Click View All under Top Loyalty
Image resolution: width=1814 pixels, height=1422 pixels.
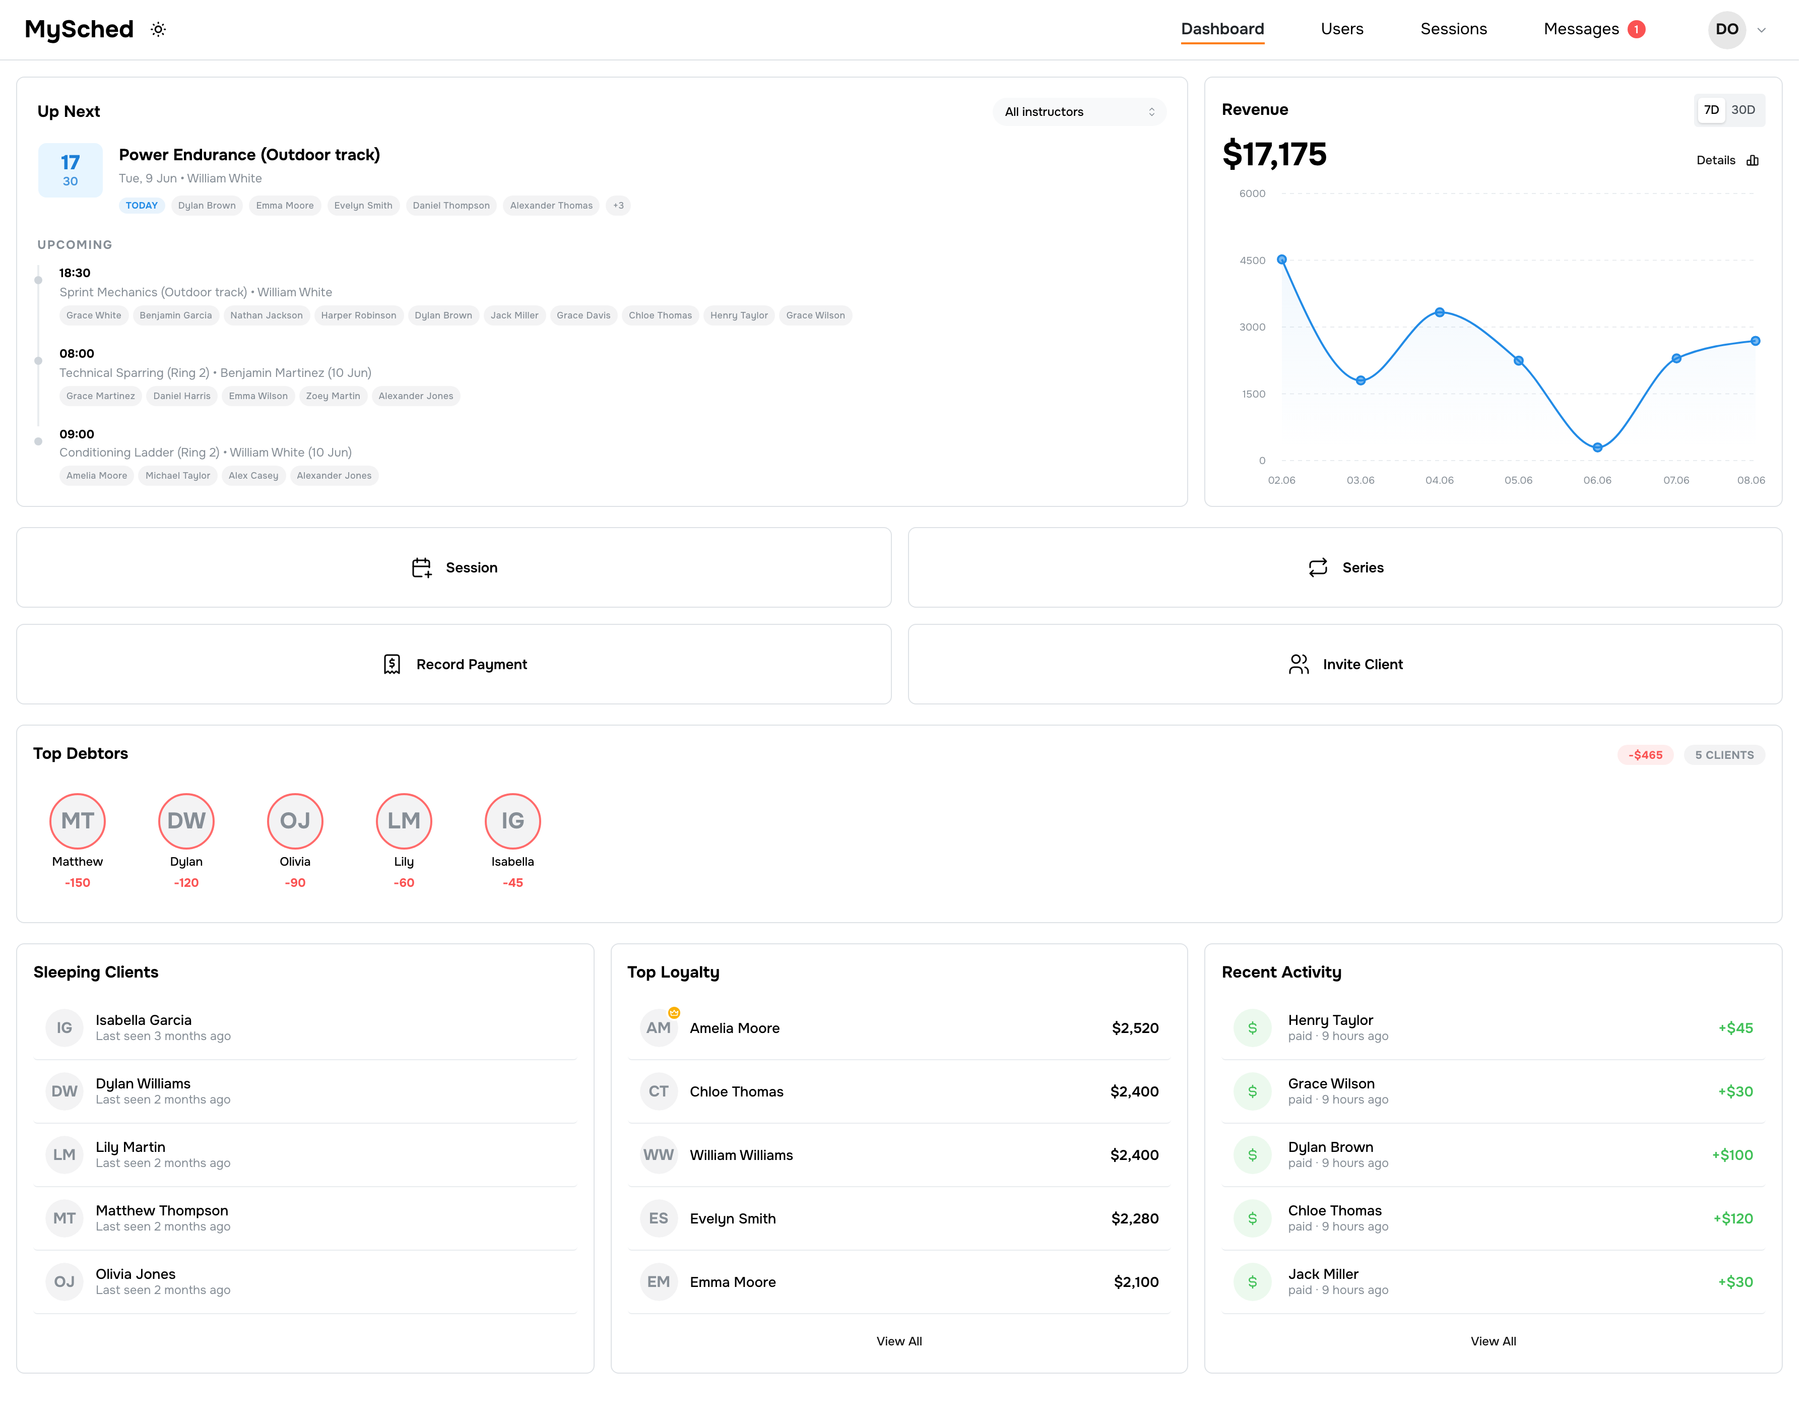click(x=906, y=1352)
